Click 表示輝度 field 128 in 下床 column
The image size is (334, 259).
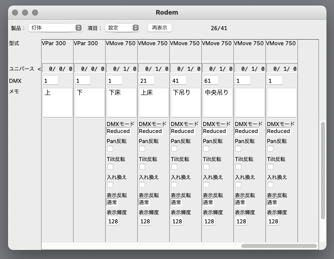click(x=113, y=221)
